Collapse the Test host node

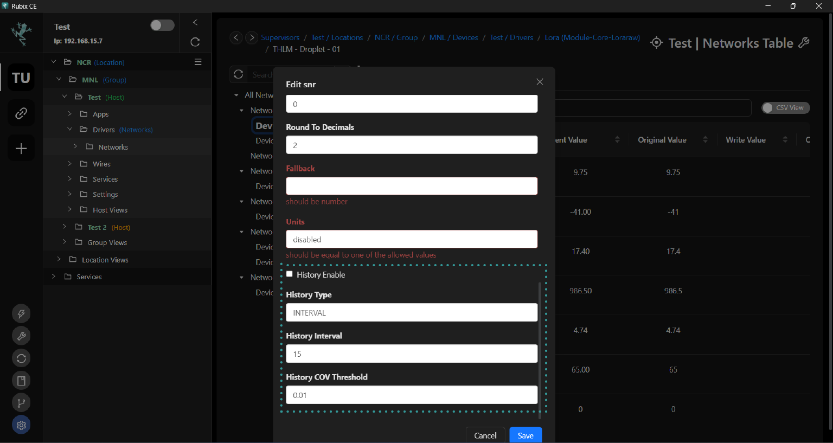(x=65, y=97)
